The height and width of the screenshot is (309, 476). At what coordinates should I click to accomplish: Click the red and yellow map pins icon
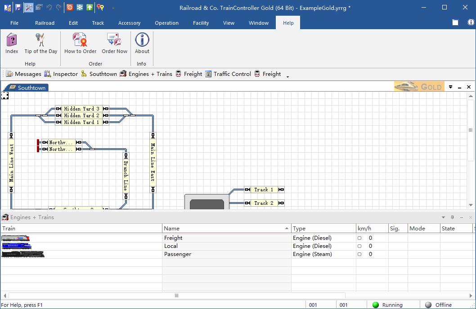pos(100,7)
